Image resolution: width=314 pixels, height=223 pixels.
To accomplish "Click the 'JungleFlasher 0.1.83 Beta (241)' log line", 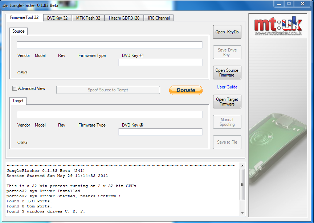I will click(x=46, y=171).
